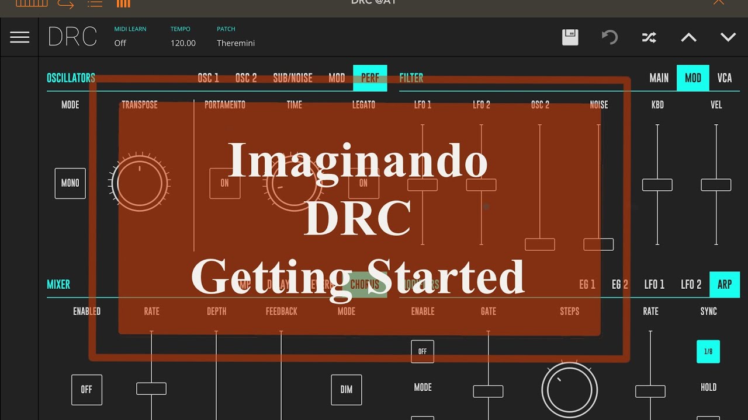Toggle the MONO mode button
Screen dimensions: 748x420
[x=70, y=183]
